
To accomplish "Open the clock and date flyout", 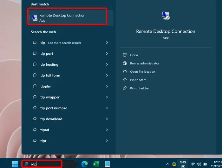I will click(216, 164).
